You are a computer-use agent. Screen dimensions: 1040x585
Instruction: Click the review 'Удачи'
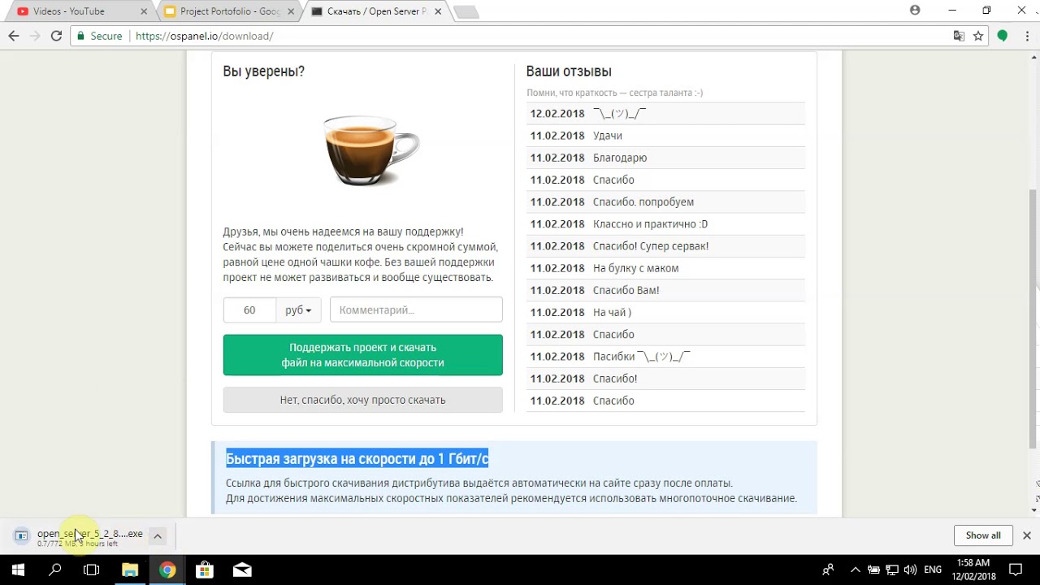(x=608, y=136)
